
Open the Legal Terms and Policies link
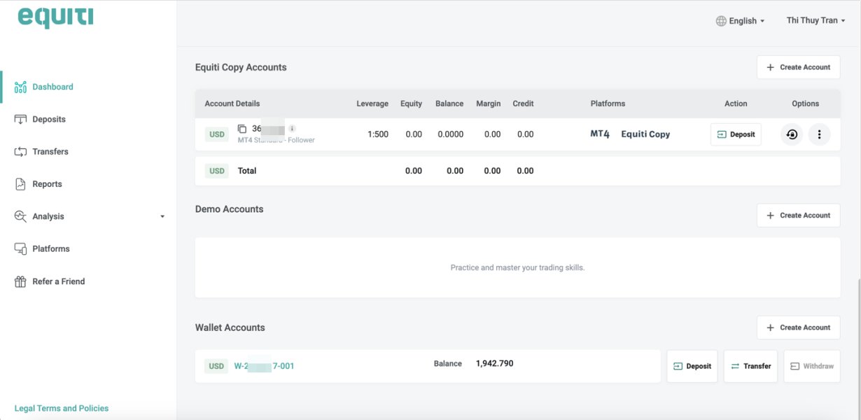pos(62,408)
